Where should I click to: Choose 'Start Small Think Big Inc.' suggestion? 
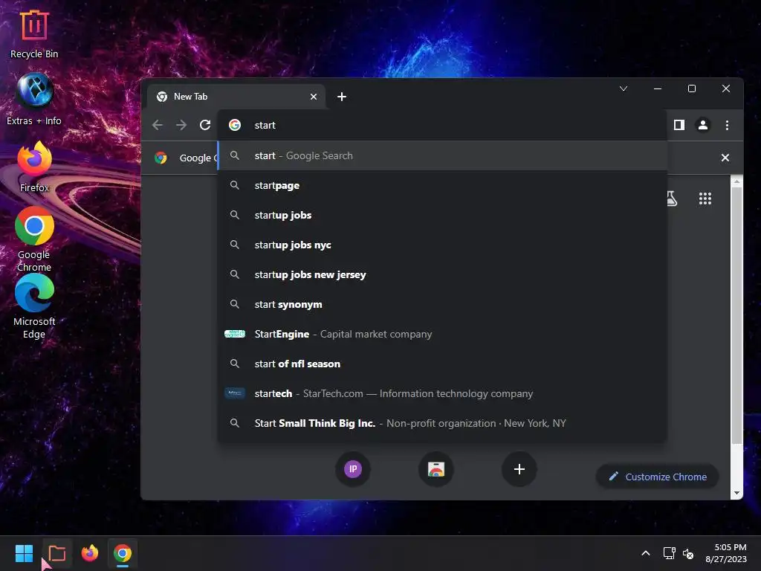443,423
